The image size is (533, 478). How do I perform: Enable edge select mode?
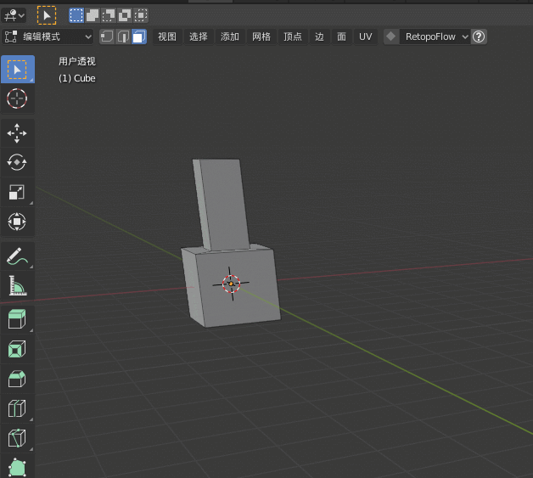pos(123,37)
